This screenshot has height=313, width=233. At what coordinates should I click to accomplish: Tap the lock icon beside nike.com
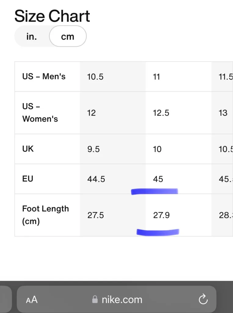(95, 300)
